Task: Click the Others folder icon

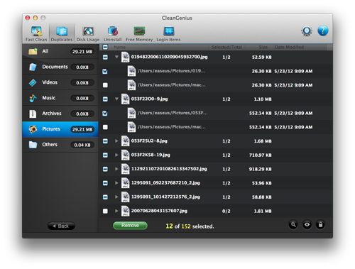Action: [33, 145]
